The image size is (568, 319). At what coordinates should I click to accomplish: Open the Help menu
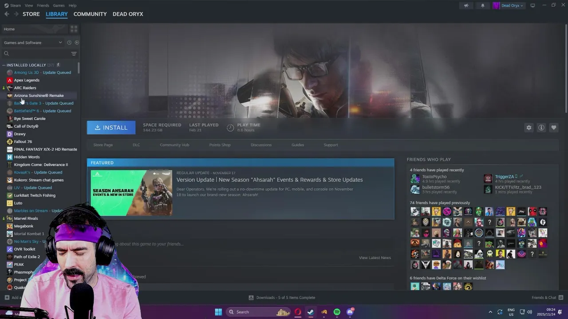[x=73, y=5]
